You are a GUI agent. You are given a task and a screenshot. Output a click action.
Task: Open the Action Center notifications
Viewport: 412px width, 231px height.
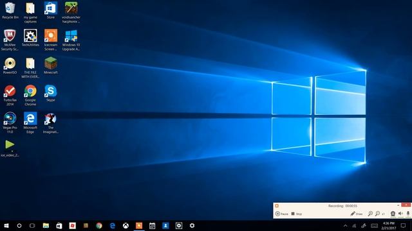[404, 225]
